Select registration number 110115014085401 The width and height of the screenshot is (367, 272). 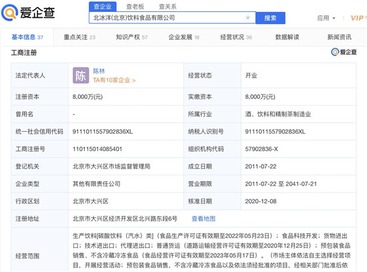pos(97,149)
